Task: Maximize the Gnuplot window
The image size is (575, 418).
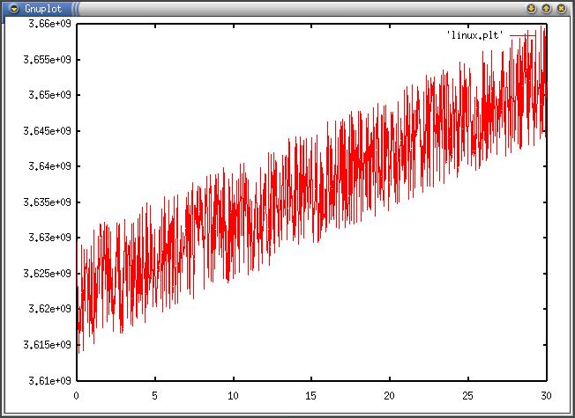Action: click(x=546, y=9)
